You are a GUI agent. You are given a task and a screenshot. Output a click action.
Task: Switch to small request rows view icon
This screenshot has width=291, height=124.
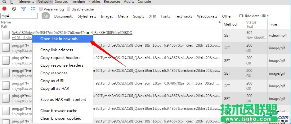pos(33,9)
